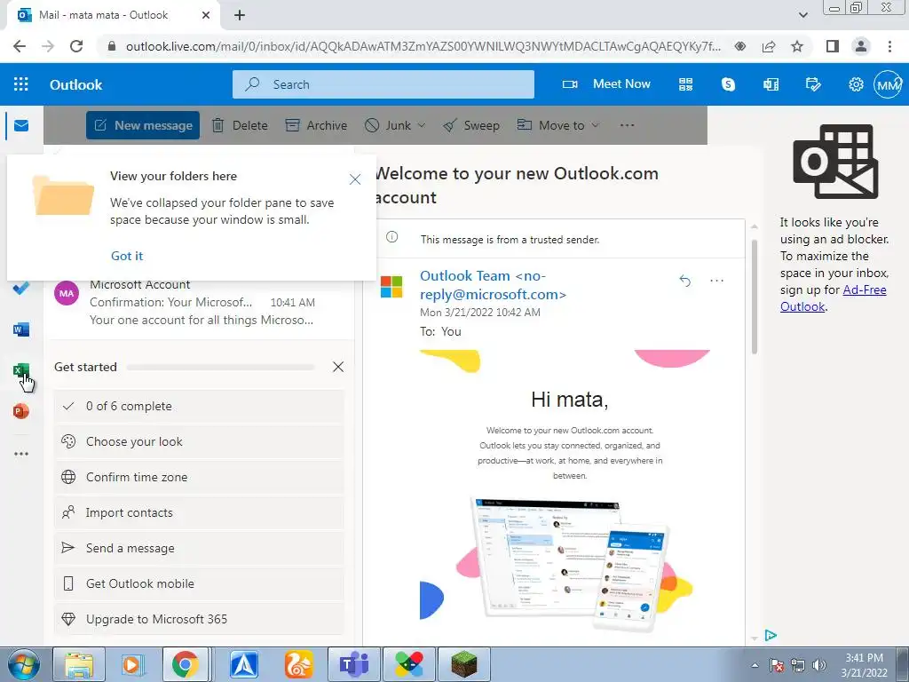Bookmark this page with the star

tap(797, 46)
